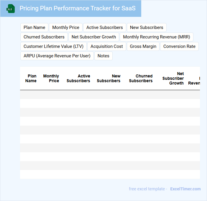Choose the New Subscribers tag
Viewport: 207px width, 201px height.
[147, 27]
